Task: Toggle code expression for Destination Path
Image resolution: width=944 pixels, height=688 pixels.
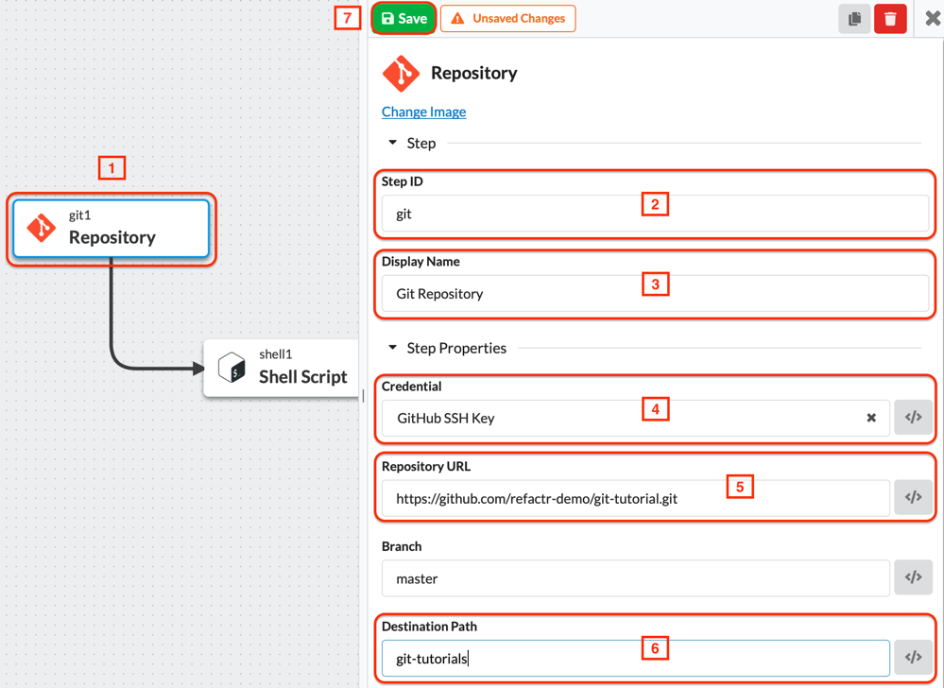Action: pyautogui.click(x=913, y=657)
